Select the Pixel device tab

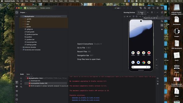pos(142,13)
